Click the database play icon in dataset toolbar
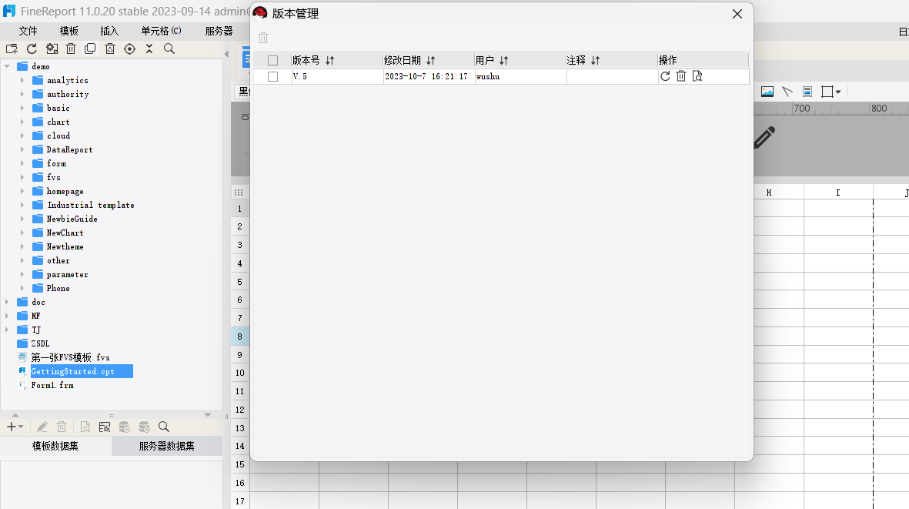 tap(124, 427)
